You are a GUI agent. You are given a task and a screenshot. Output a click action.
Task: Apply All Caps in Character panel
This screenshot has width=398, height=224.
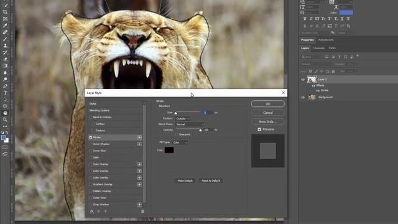pos(317,19)
